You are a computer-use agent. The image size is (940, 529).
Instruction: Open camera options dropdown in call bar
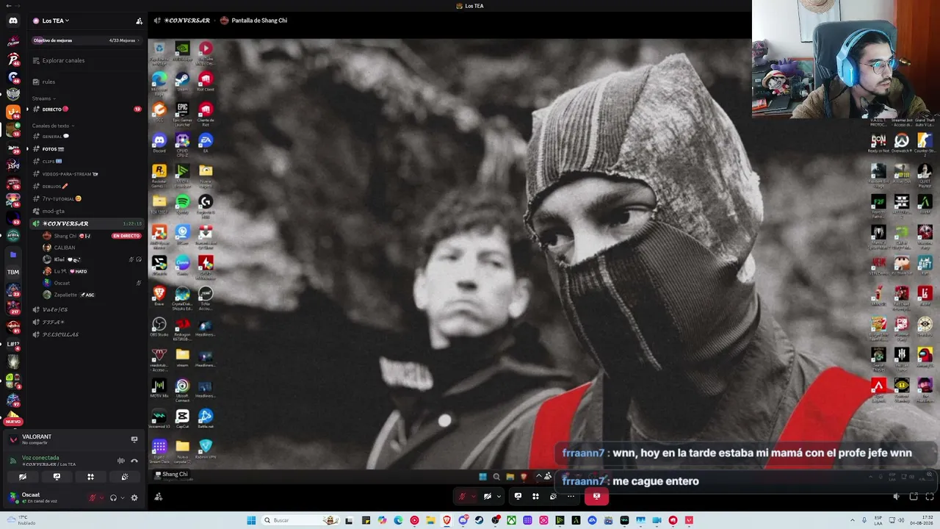pyautogui.click(x=499, y=496)
